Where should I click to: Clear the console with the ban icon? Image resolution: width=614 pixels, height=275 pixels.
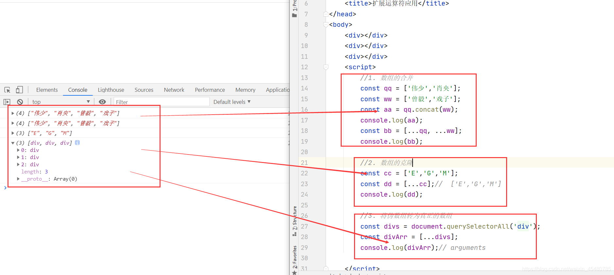[x=20, y=102]
